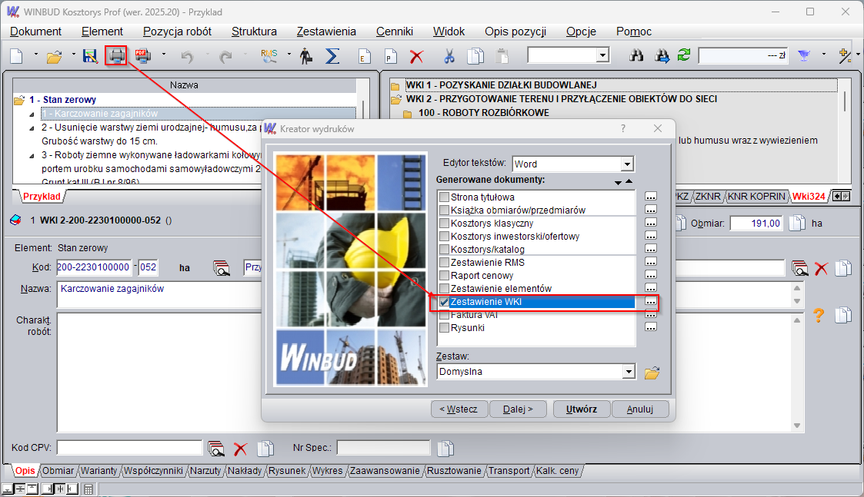
Task: Save the estimate with diskette icon
Action: pyautogui.click(x=90, y=55)
